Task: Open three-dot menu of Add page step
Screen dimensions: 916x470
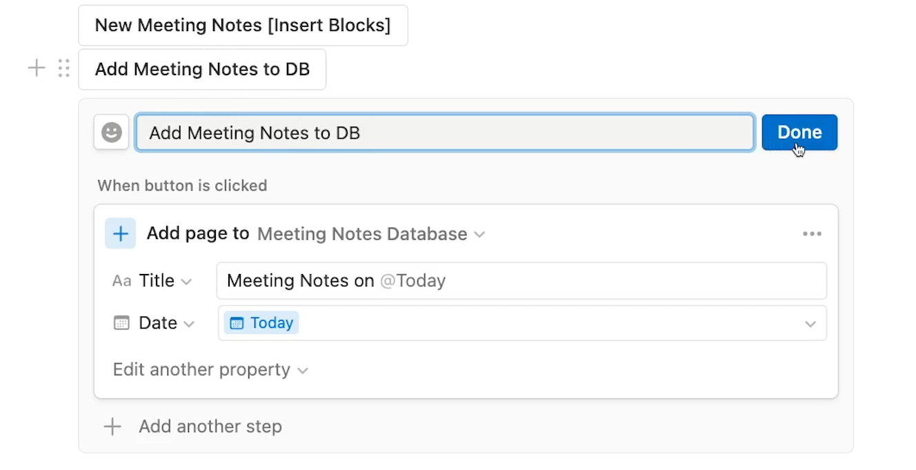Action: (812, 234)
